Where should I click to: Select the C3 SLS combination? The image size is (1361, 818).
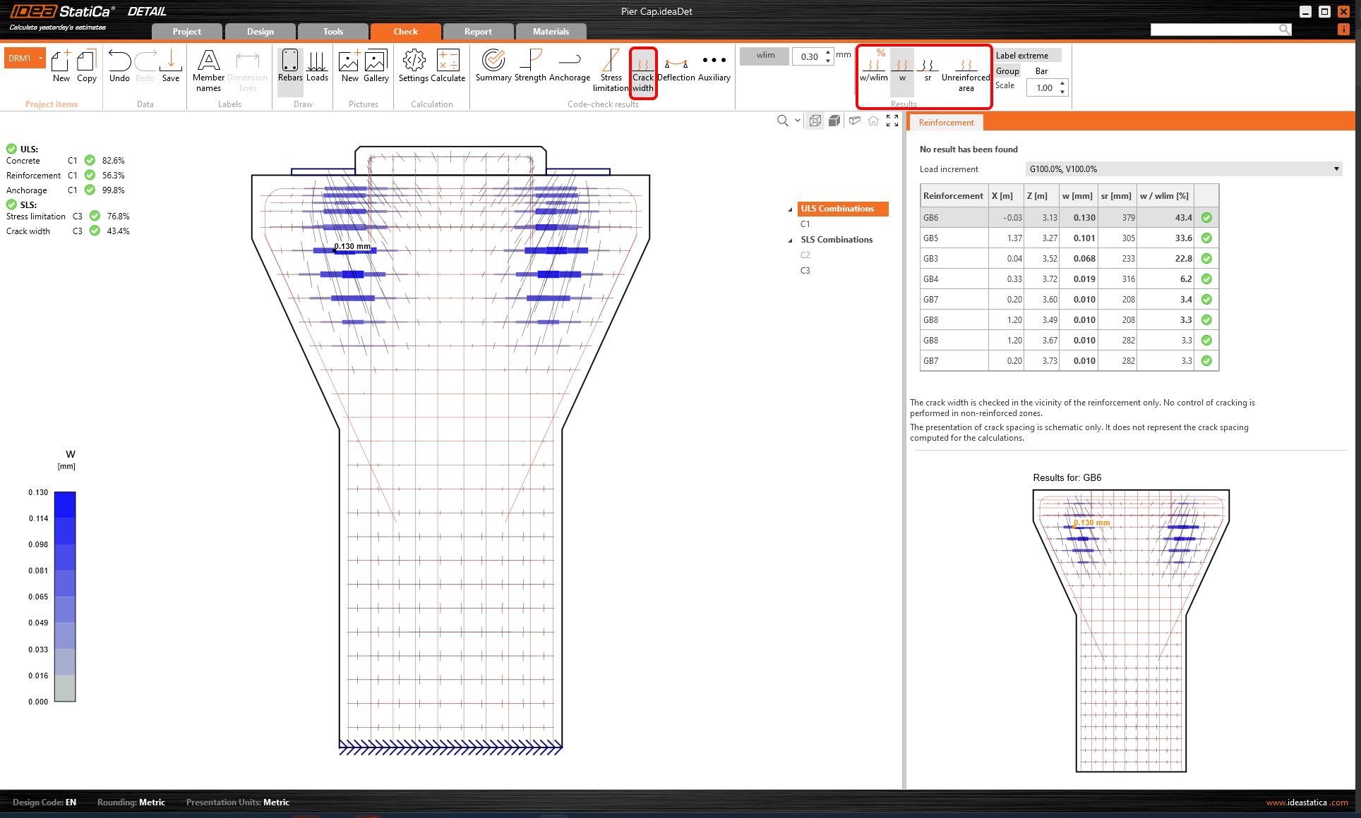click(x=805, y=271)
